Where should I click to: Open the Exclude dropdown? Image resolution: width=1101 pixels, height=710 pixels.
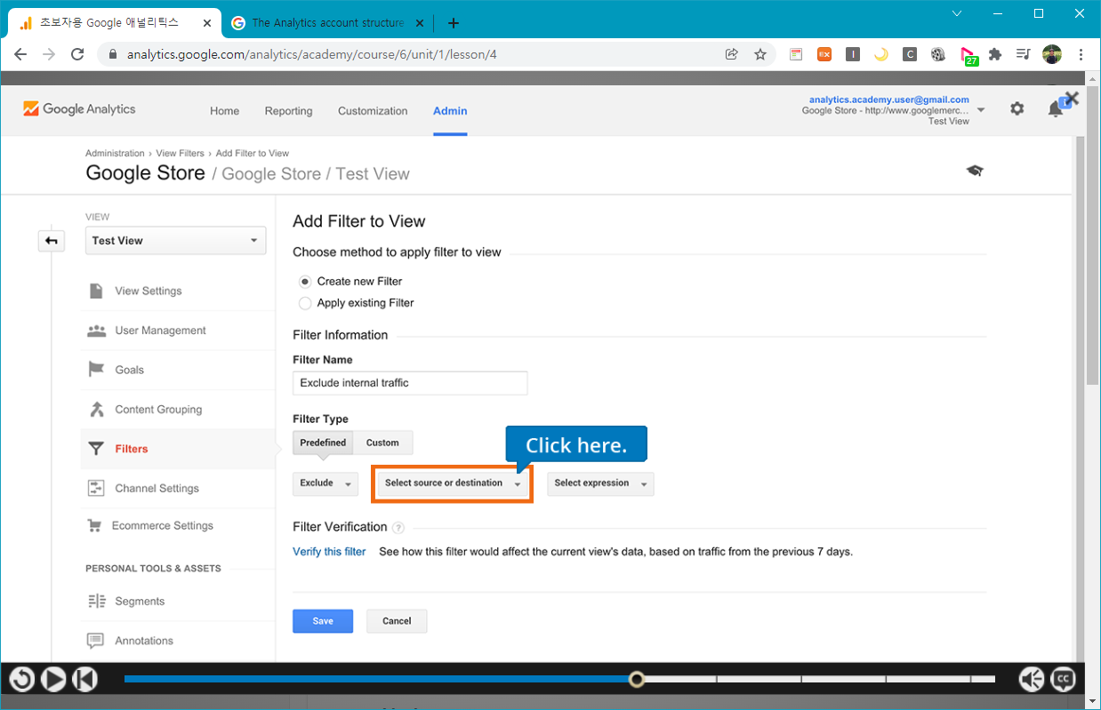tap(325, 483)
